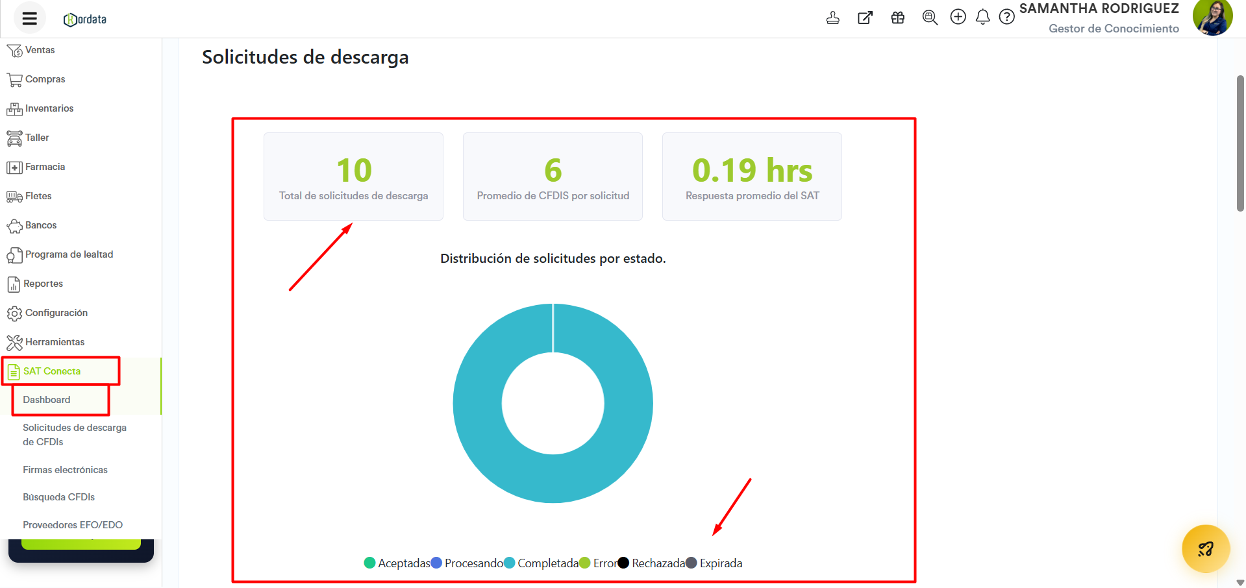Click the gift box icon
This screenshot has width=1246, height=588.
[897, 18]
